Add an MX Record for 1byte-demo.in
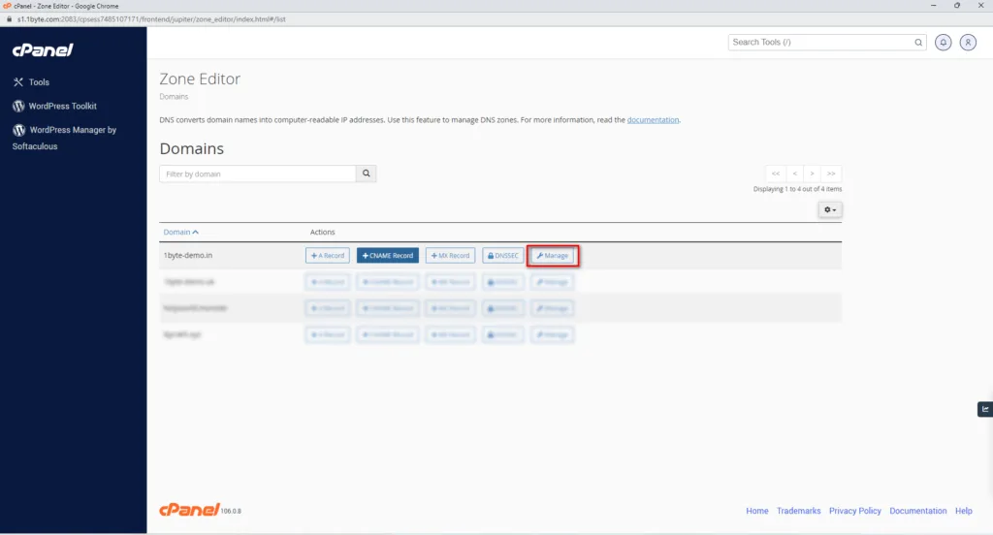This screenshot has width=993, height=535. [450, 255]
